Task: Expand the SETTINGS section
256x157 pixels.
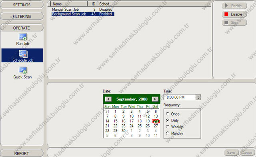Action: pos(22,5)
